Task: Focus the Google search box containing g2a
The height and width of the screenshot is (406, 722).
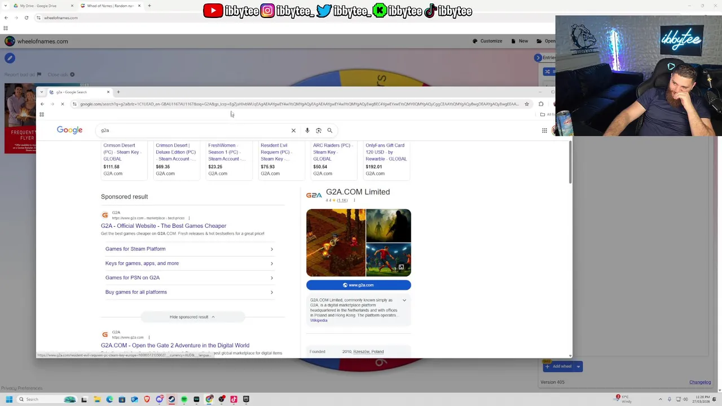Action: pyautogui.click(x=195, y=130)
